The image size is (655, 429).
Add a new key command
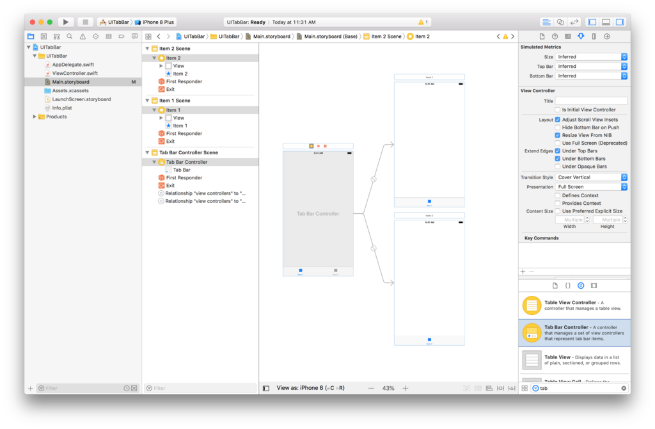point(523,271)
